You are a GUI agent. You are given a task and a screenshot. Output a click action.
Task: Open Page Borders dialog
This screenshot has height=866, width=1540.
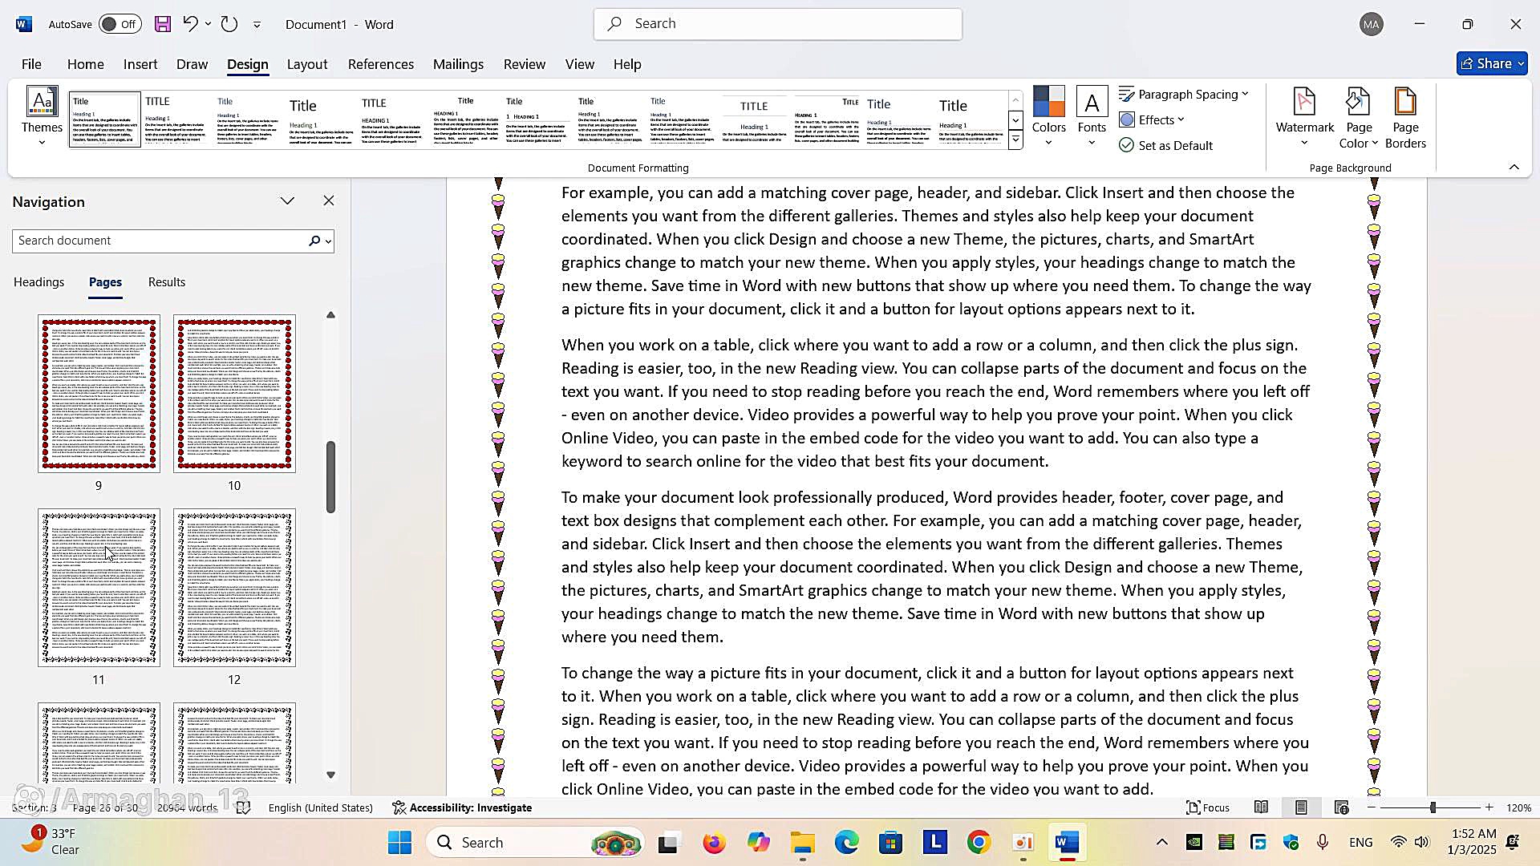pyautogui.click(x=1405, y=117)
